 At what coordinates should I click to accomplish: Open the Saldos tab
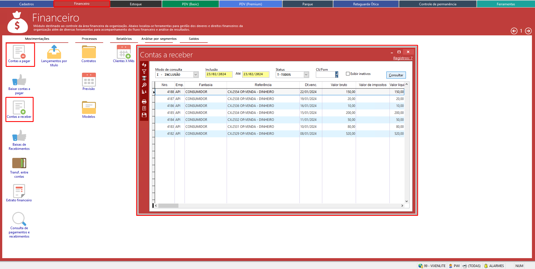pos(194,39)
